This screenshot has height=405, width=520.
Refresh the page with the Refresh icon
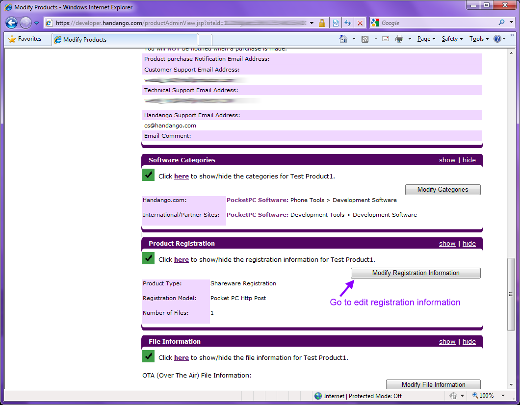click(x=348, y=23)
